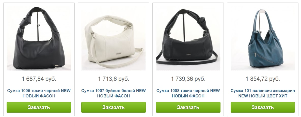Open the black Сумка 1005 токио bag photo
This screenshot has height=117, width=301.
(39, 38)
